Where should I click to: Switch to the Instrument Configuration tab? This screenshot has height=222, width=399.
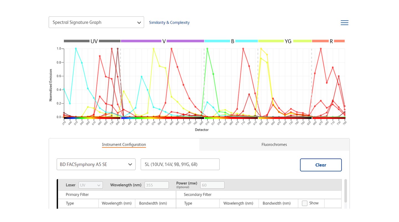click(124, 144)
